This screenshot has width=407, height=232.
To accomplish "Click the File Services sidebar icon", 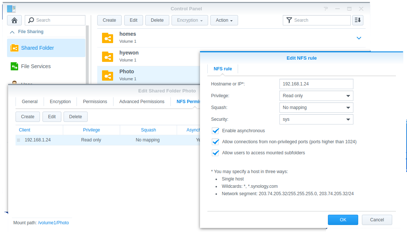I will pos(14,66).
